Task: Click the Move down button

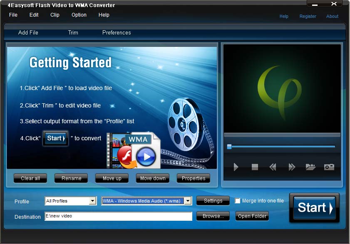Action: click(153, 178)
